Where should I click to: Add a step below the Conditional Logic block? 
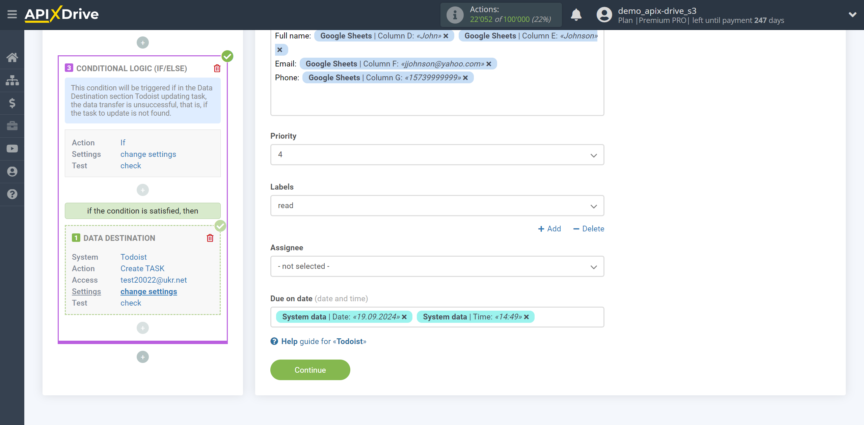click(143, 357)
